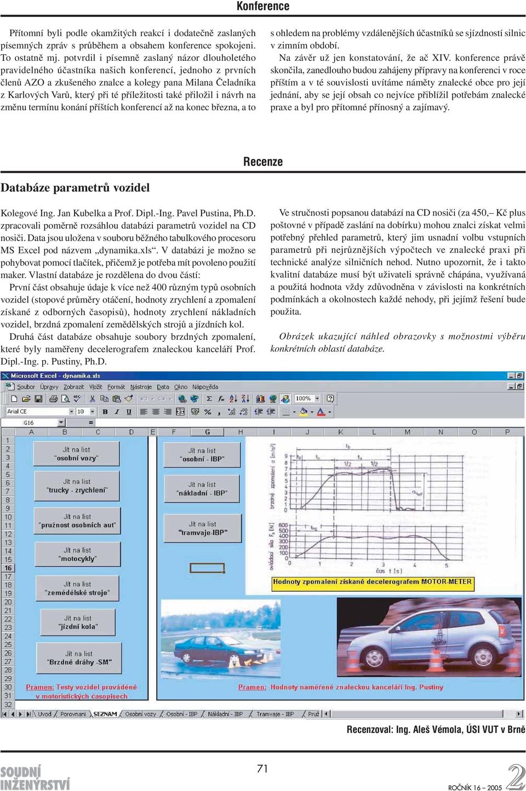526x791 pixels.
Task: Open the Nástroje menu
Action: tap(141, 386)
